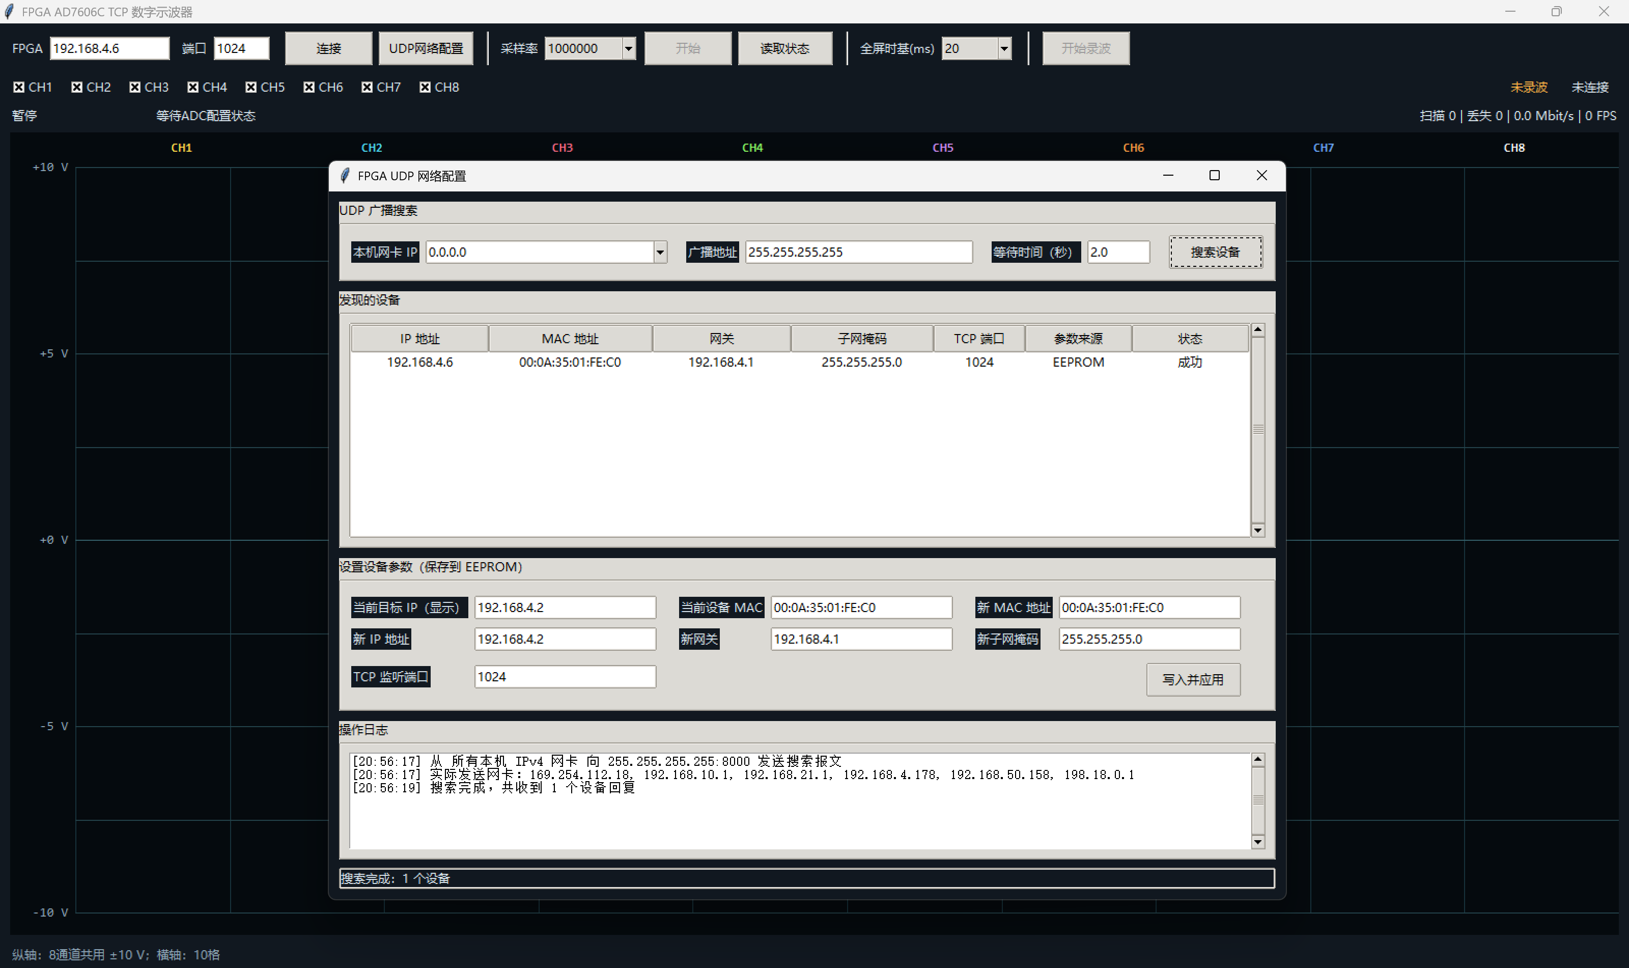Focus the 新网关 gateway field
Screen dimensions: 1629x968
pyautogui.click(x=861, y=639)
